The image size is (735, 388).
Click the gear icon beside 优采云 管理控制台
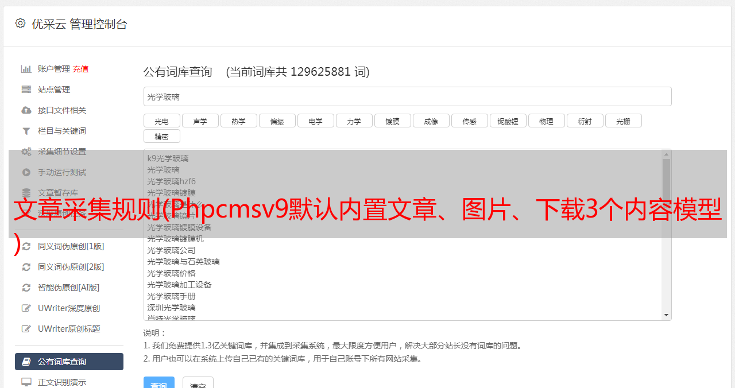pos(21,24)
